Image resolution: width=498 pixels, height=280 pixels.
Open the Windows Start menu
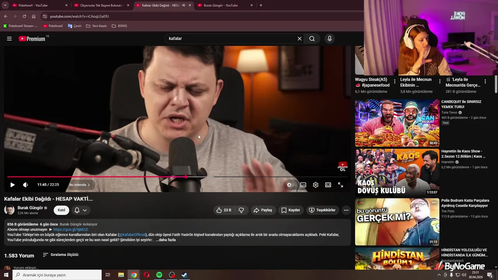pos(6,275)
